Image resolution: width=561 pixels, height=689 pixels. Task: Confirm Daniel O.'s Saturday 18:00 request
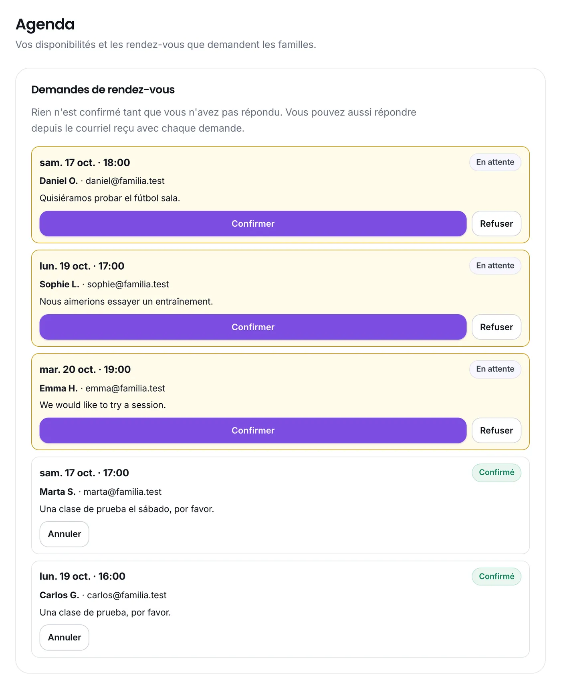(x=253, y=224)
